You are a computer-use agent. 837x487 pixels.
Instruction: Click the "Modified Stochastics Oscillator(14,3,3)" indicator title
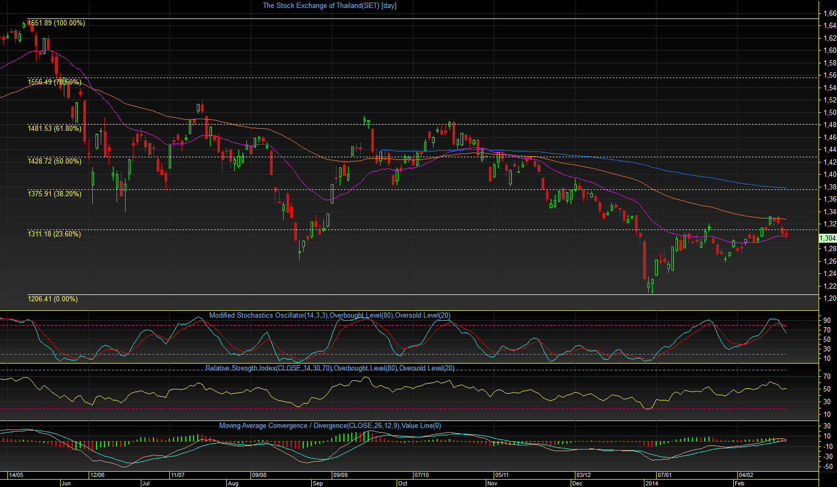click(268, 316)
